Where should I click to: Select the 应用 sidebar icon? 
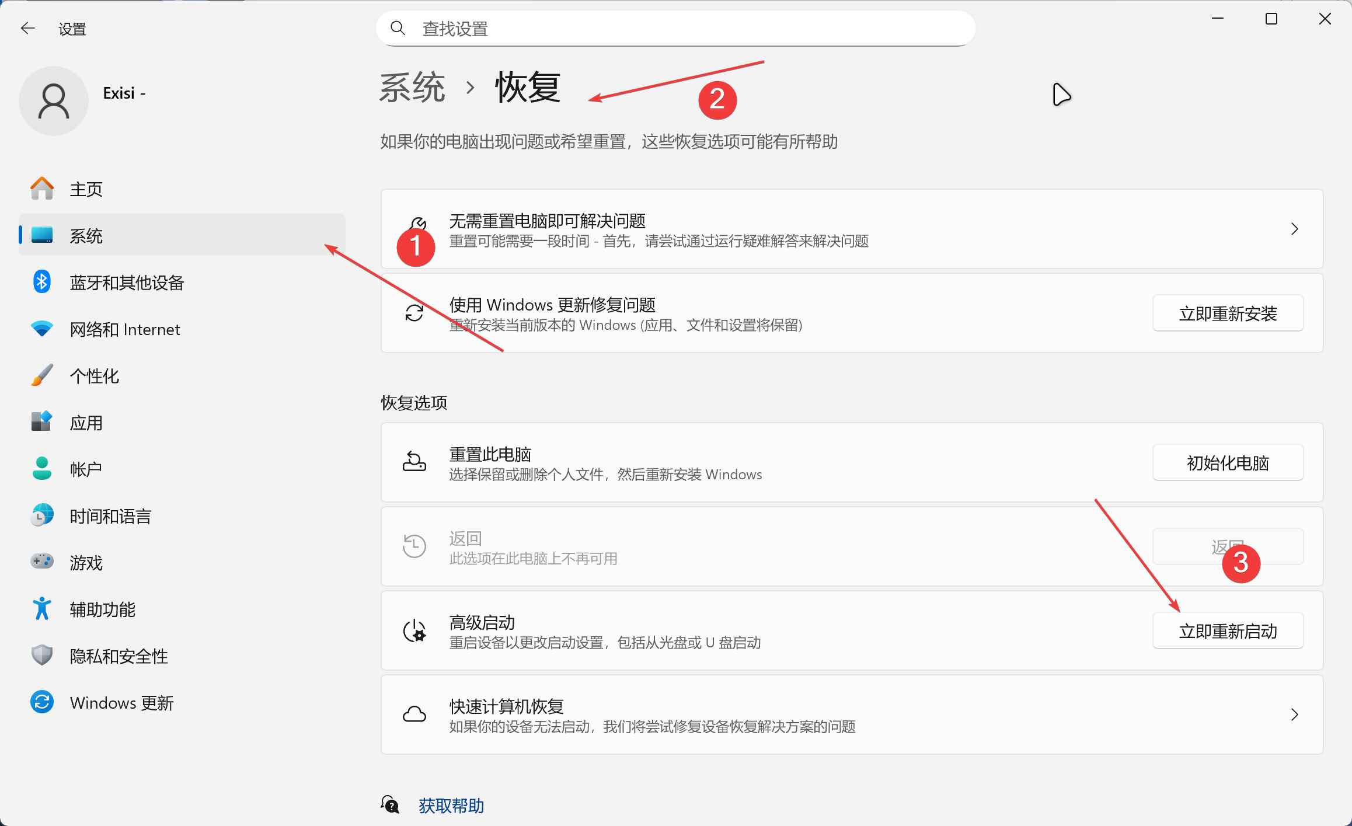click(x=41, y=422)
